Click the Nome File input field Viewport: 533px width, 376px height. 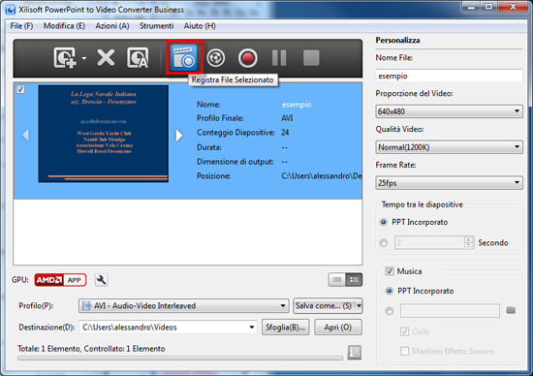coord(449,76)
